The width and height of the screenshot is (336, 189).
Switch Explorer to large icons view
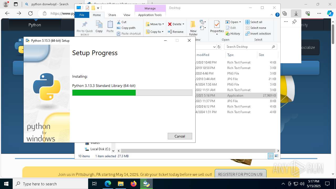(x=276, y=156)
